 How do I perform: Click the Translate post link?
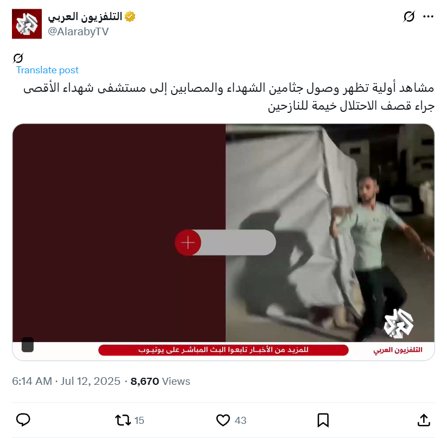[47, 70]
